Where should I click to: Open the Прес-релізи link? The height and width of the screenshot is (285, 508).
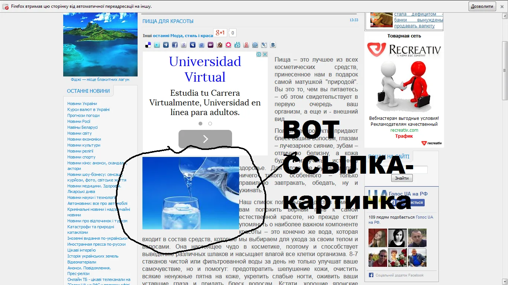(x=78, y=273)
